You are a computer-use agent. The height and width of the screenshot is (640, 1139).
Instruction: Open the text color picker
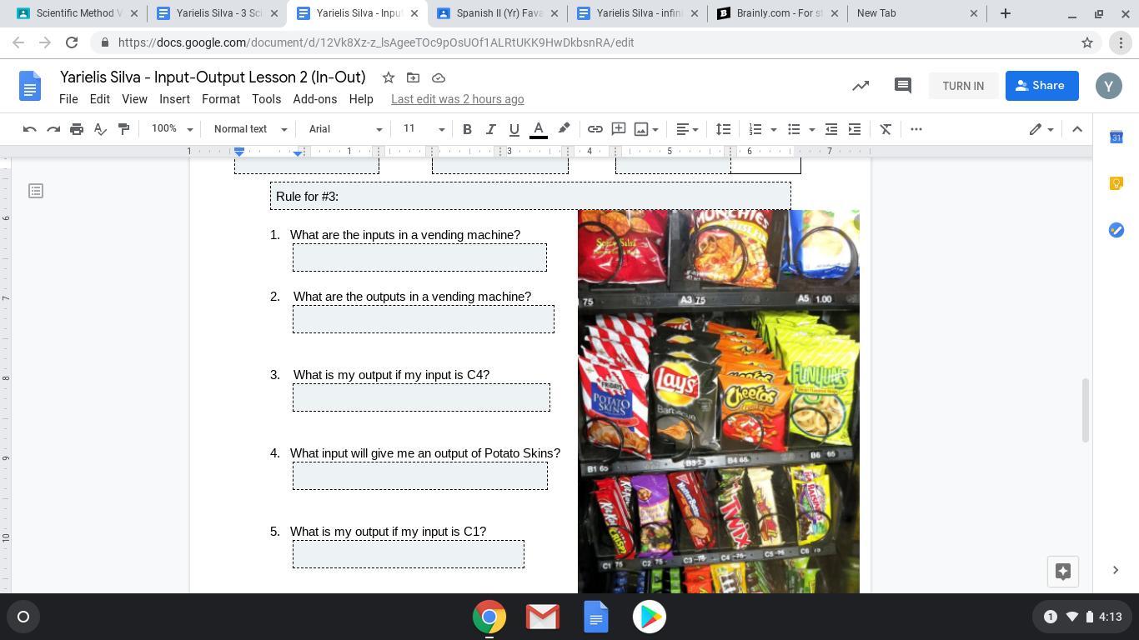pyautogui.click(x=539, y=129)
